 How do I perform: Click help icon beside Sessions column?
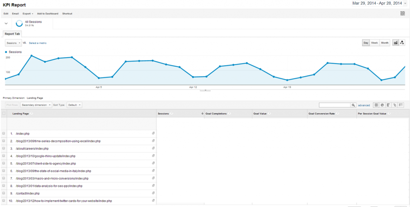171,113
